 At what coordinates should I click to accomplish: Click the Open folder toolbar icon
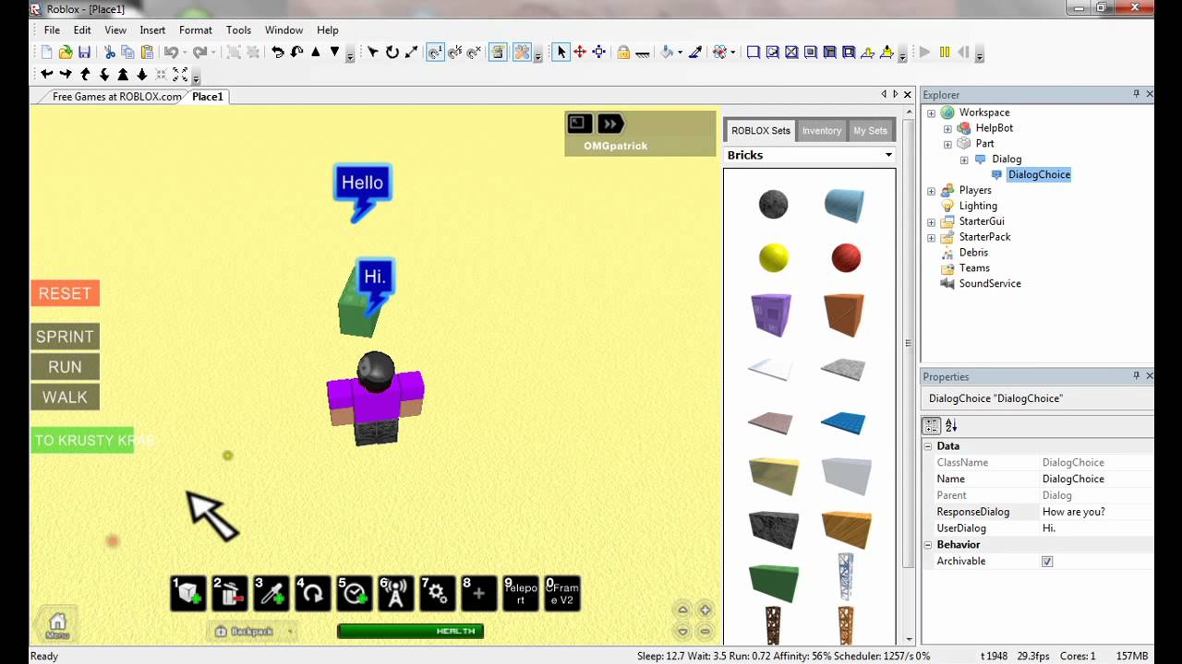(x=66, y=53)
